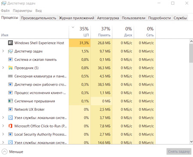Select the Системные прерывания process name

pyautogui.click(x=35, y=101)
